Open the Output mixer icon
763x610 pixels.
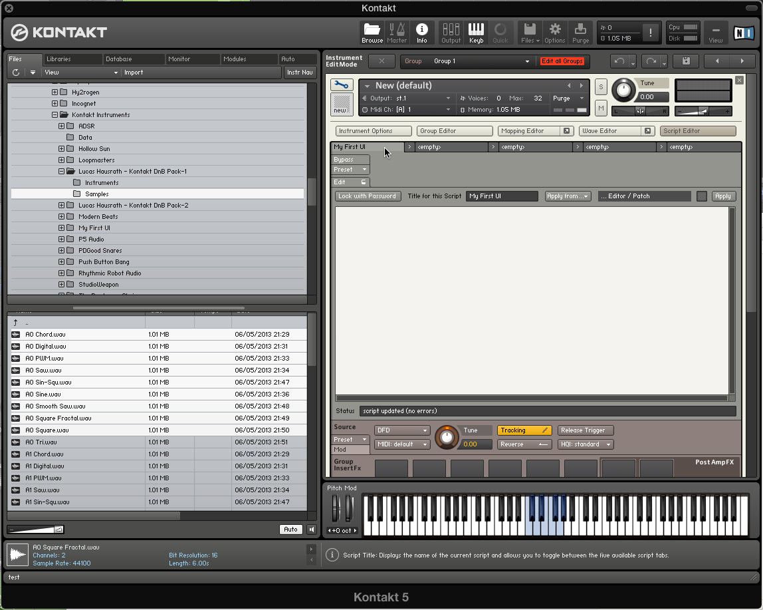coord(451,33)
